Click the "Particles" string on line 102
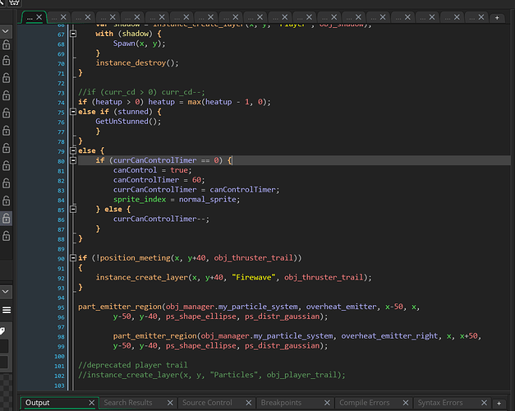This screenshot has height=411, width=515. 234,375
